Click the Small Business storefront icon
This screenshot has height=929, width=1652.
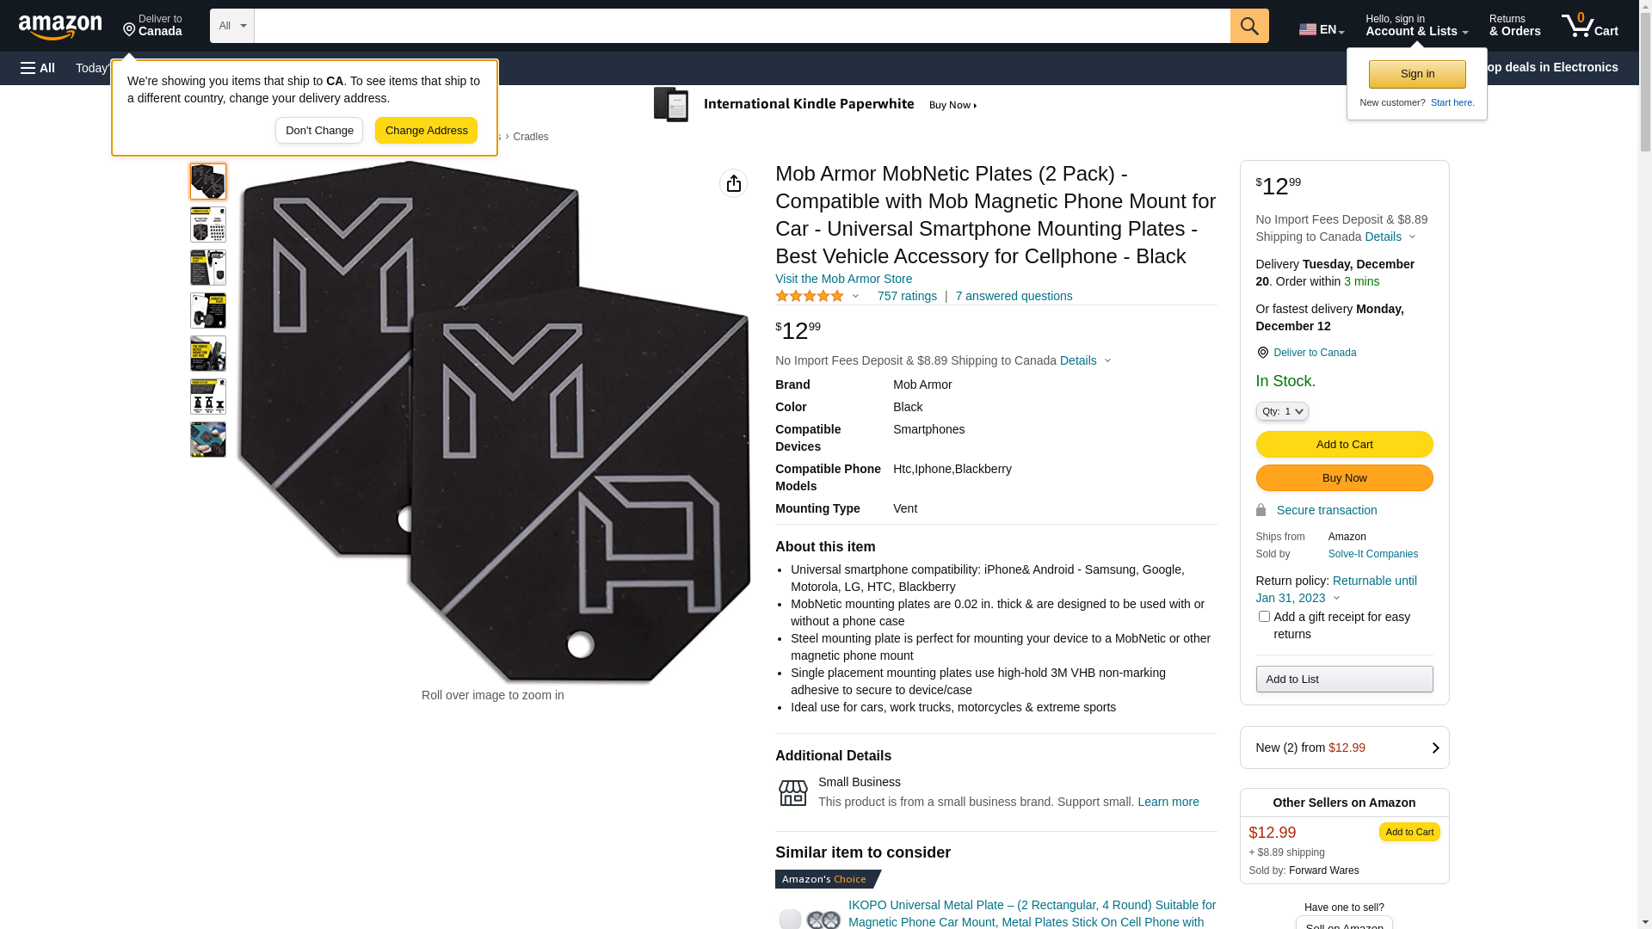792,792
